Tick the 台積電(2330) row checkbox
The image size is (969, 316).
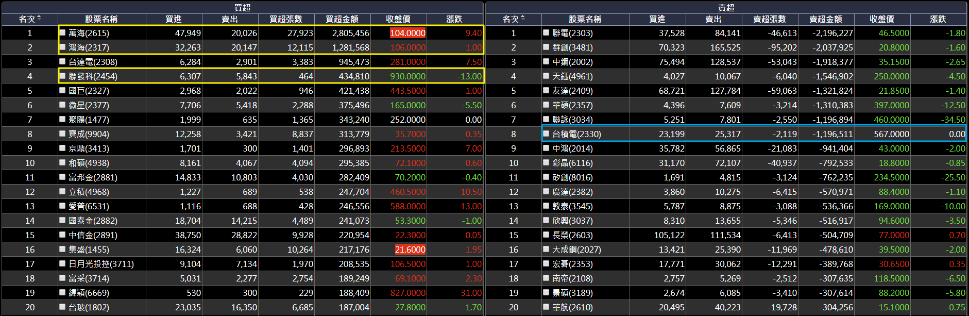coord(546,134)
